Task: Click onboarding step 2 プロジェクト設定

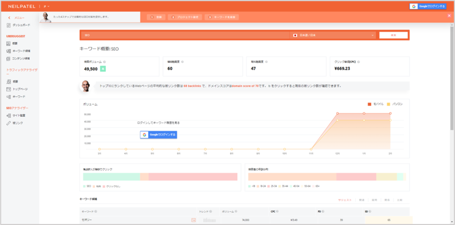Action: click(185, 17)
